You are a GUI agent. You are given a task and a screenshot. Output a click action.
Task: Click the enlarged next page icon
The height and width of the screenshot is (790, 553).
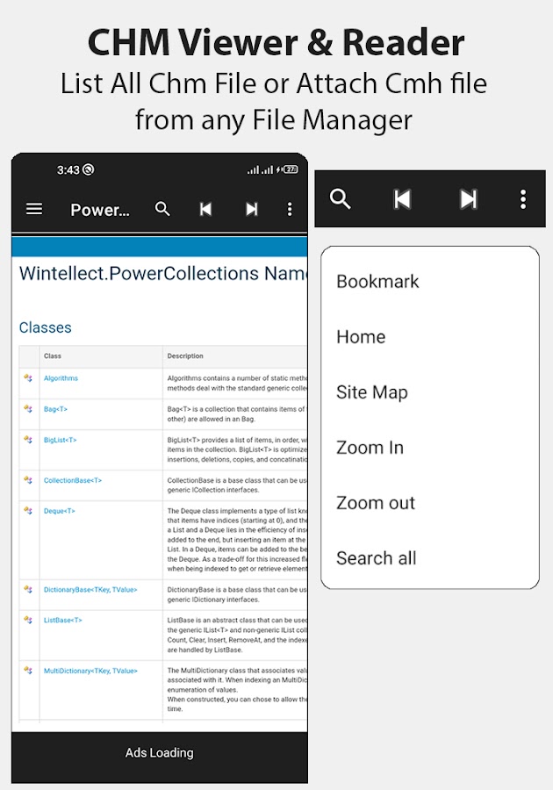(469, 199)
